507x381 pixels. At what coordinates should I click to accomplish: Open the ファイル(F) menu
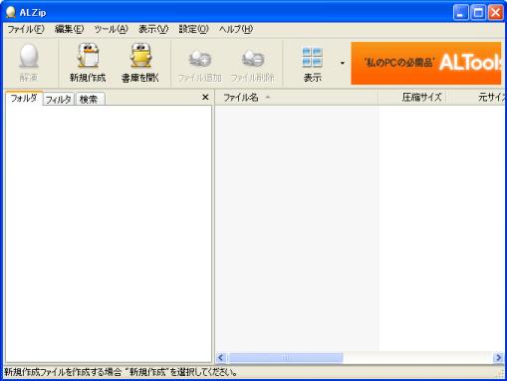[26, 29]
